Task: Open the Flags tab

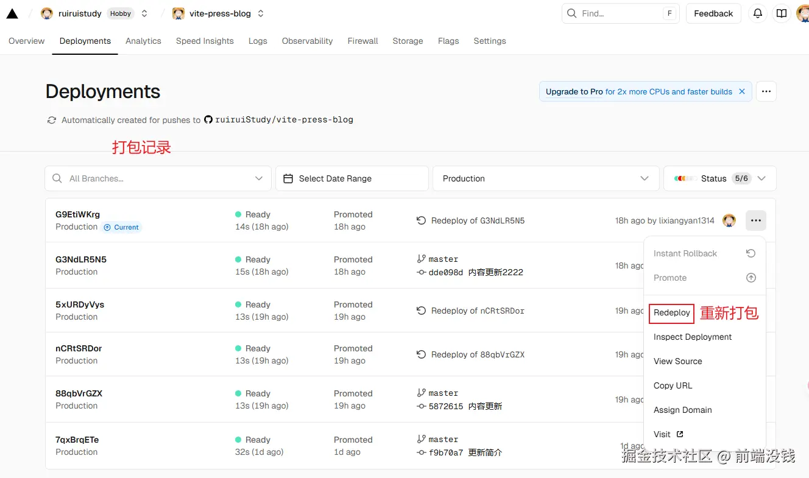Action: (448, 41)
